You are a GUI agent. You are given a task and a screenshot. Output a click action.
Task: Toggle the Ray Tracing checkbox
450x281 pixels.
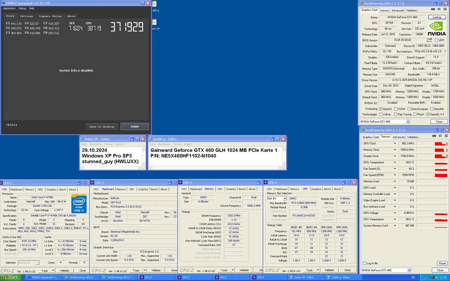pos(396,114)
